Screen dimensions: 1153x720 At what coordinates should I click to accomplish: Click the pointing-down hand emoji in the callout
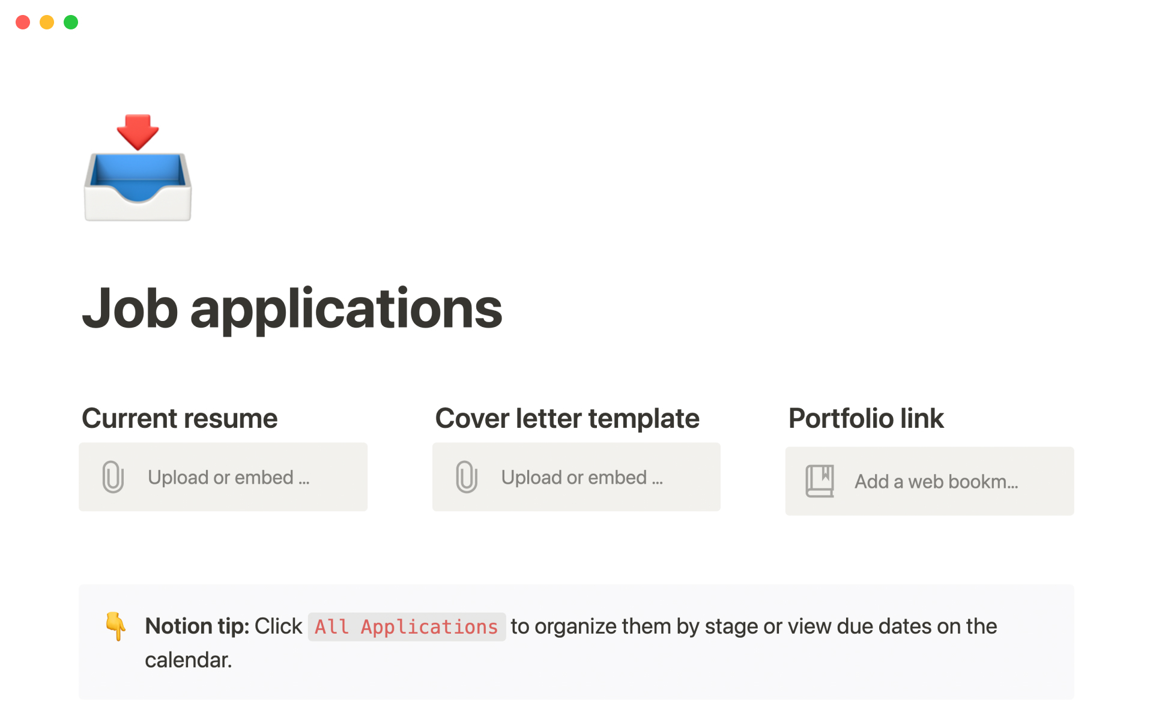[116, 626]
